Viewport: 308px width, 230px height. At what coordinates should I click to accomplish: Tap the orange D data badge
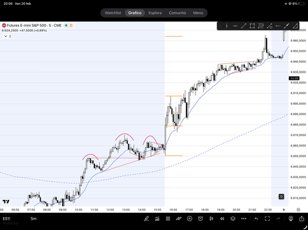pyautogui.click(x=71, y=25)
